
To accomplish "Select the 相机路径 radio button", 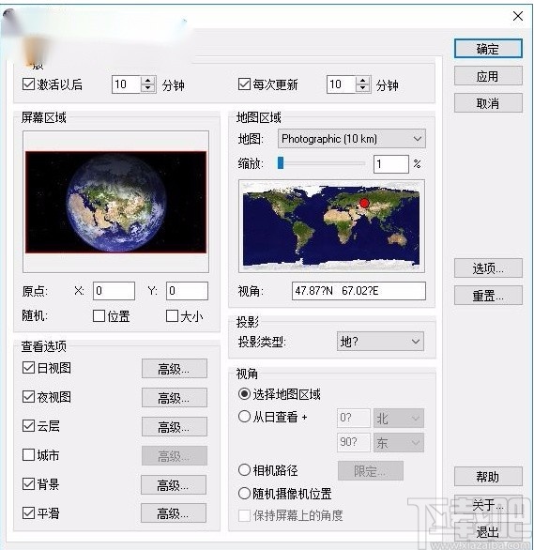I will point(244,469).
